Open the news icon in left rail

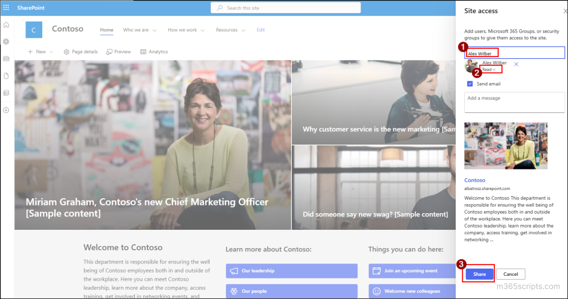[x=6, y=59]
